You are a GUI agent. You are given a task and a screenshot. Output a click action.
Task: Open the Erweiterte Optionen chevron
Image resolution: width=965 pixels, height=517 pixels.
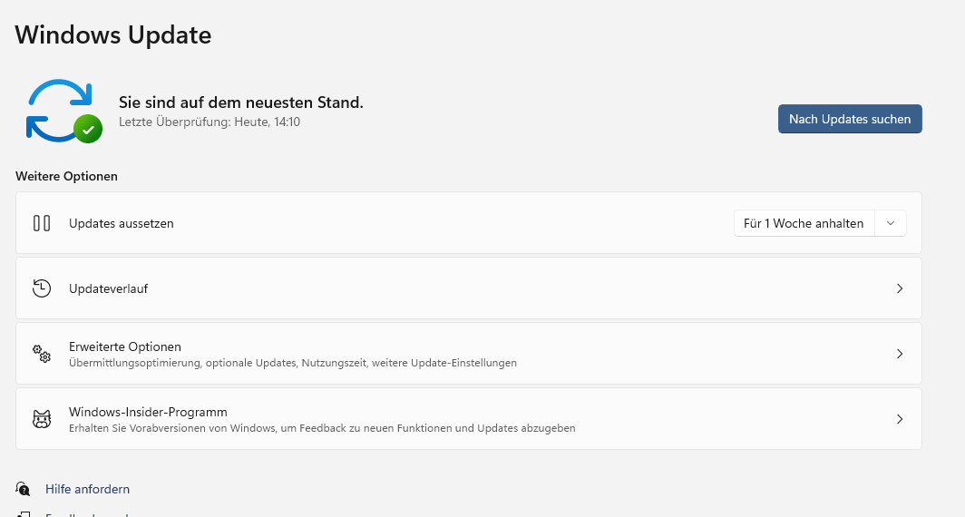pyautogui.click(x=900, y=354)
